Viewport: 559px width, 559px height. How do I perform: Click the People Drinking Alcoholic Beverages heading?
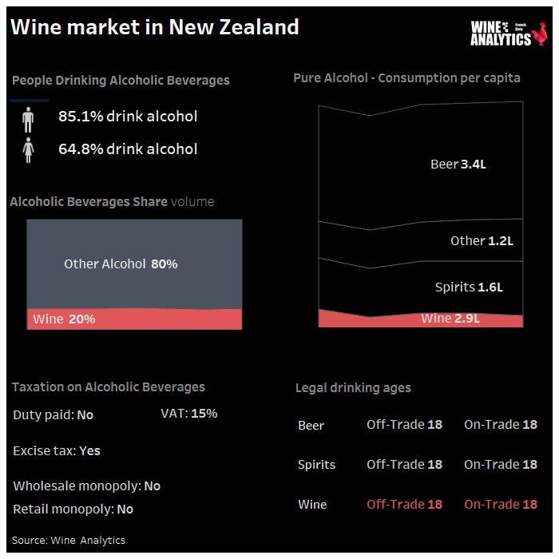(x=121, y=80)
